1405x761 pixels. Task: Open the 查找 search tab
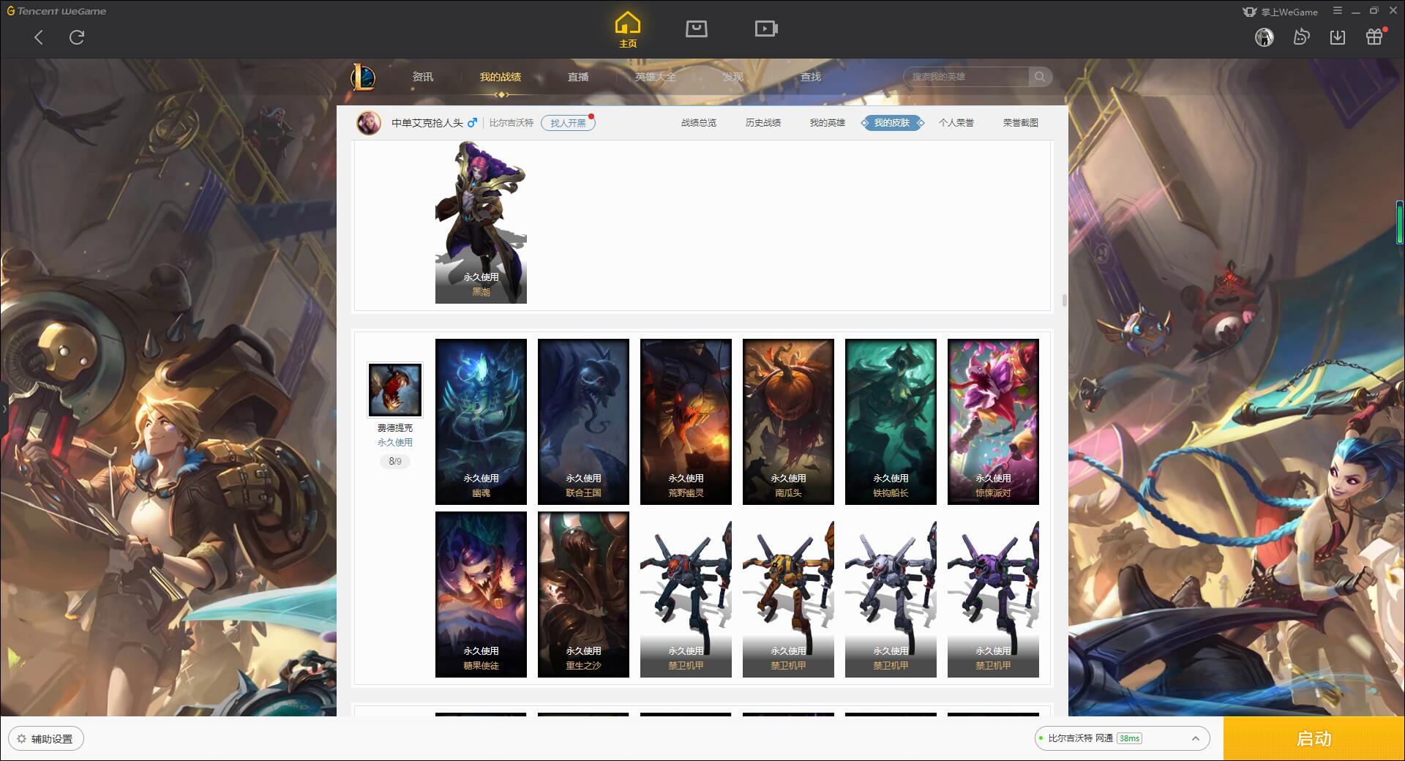click(811, 77)
